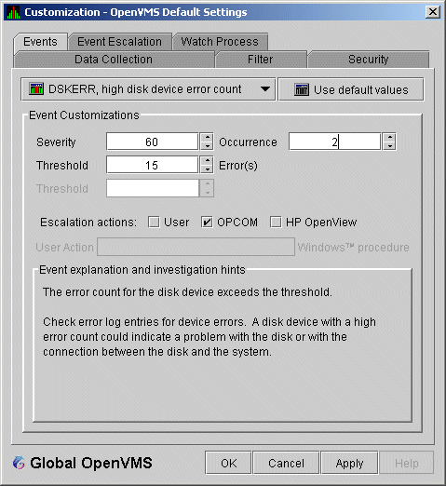Screen dimensions: 446x486
Task: Switch to the Event Escalation tab
Action: coord(120,42)
